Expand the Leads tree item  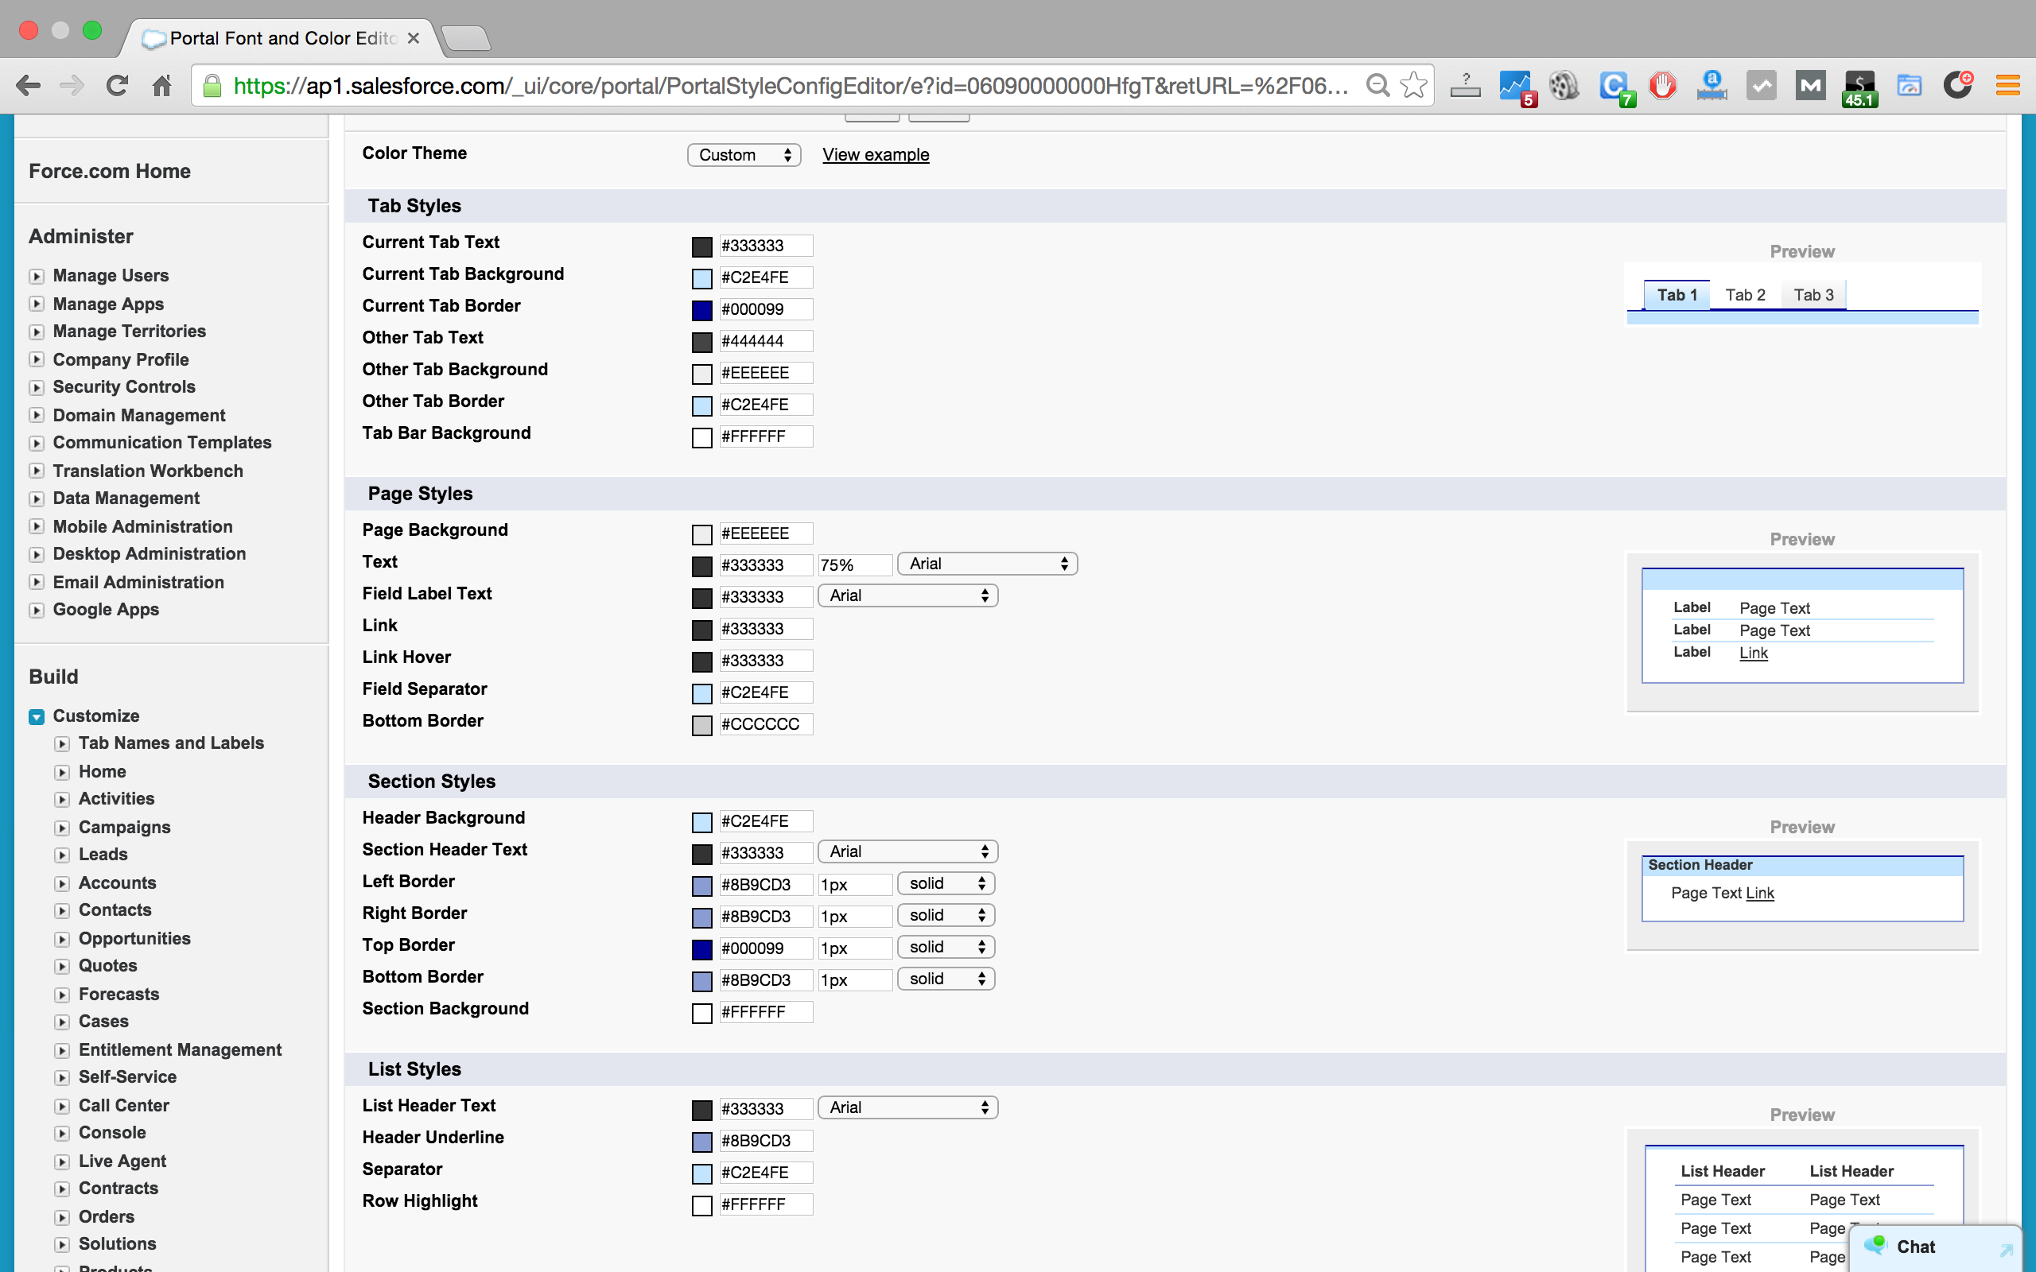click(x=62, y=855)
